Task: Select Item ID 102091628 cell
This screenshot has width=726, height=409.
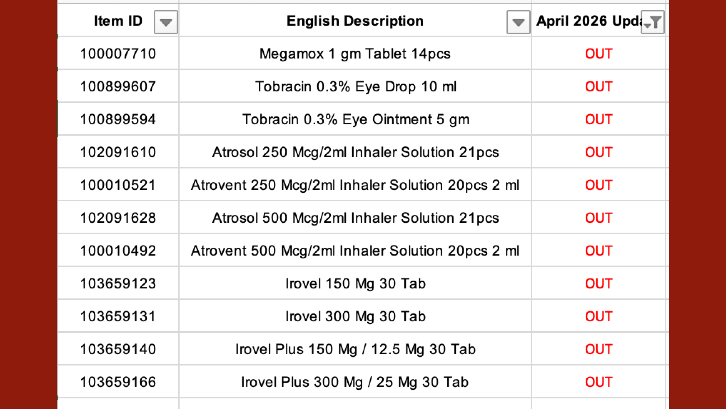Action: click(x=118, y=218)
